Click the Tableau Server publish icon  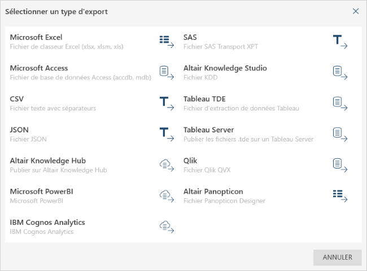(339, 134)
